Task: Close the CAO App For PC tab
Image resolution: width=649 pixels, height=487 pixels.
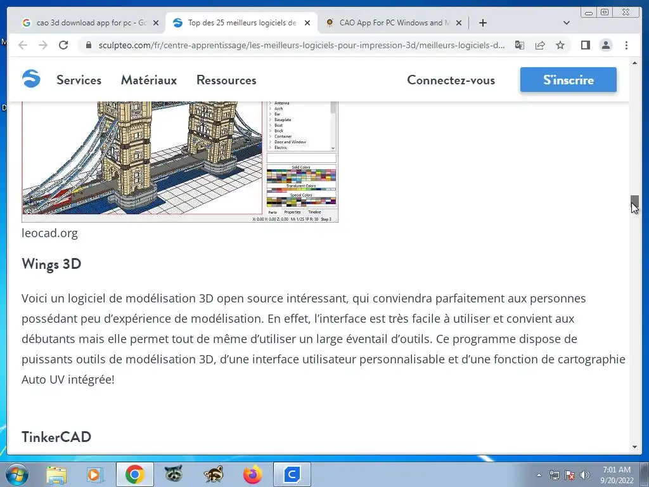Action: [x=459, y=23]
